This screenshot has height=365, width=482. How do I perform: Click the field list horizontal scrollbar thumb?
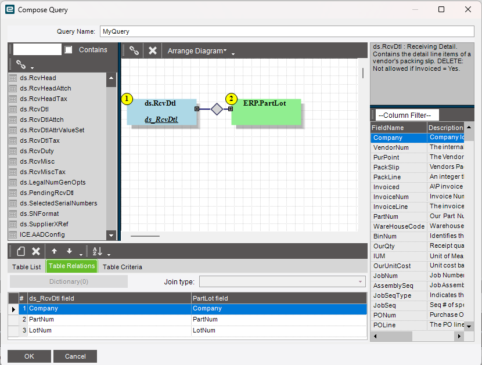pos(396,336)
